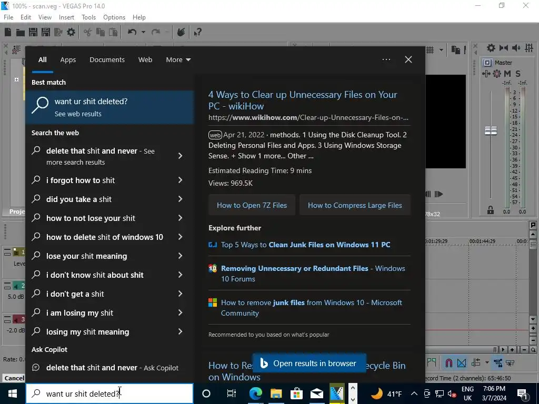Toggle Lock Envelopes to Events button
Screen dimensions: 539x404
coord(498,363)
